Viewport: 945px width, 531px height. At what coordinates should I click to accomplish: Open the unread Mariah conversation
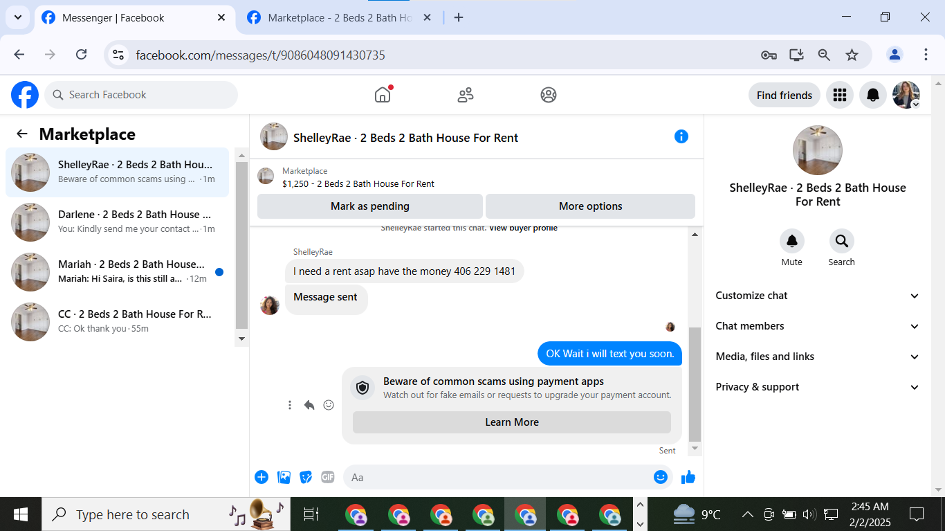pyautogui.click(x=118, y=272)
